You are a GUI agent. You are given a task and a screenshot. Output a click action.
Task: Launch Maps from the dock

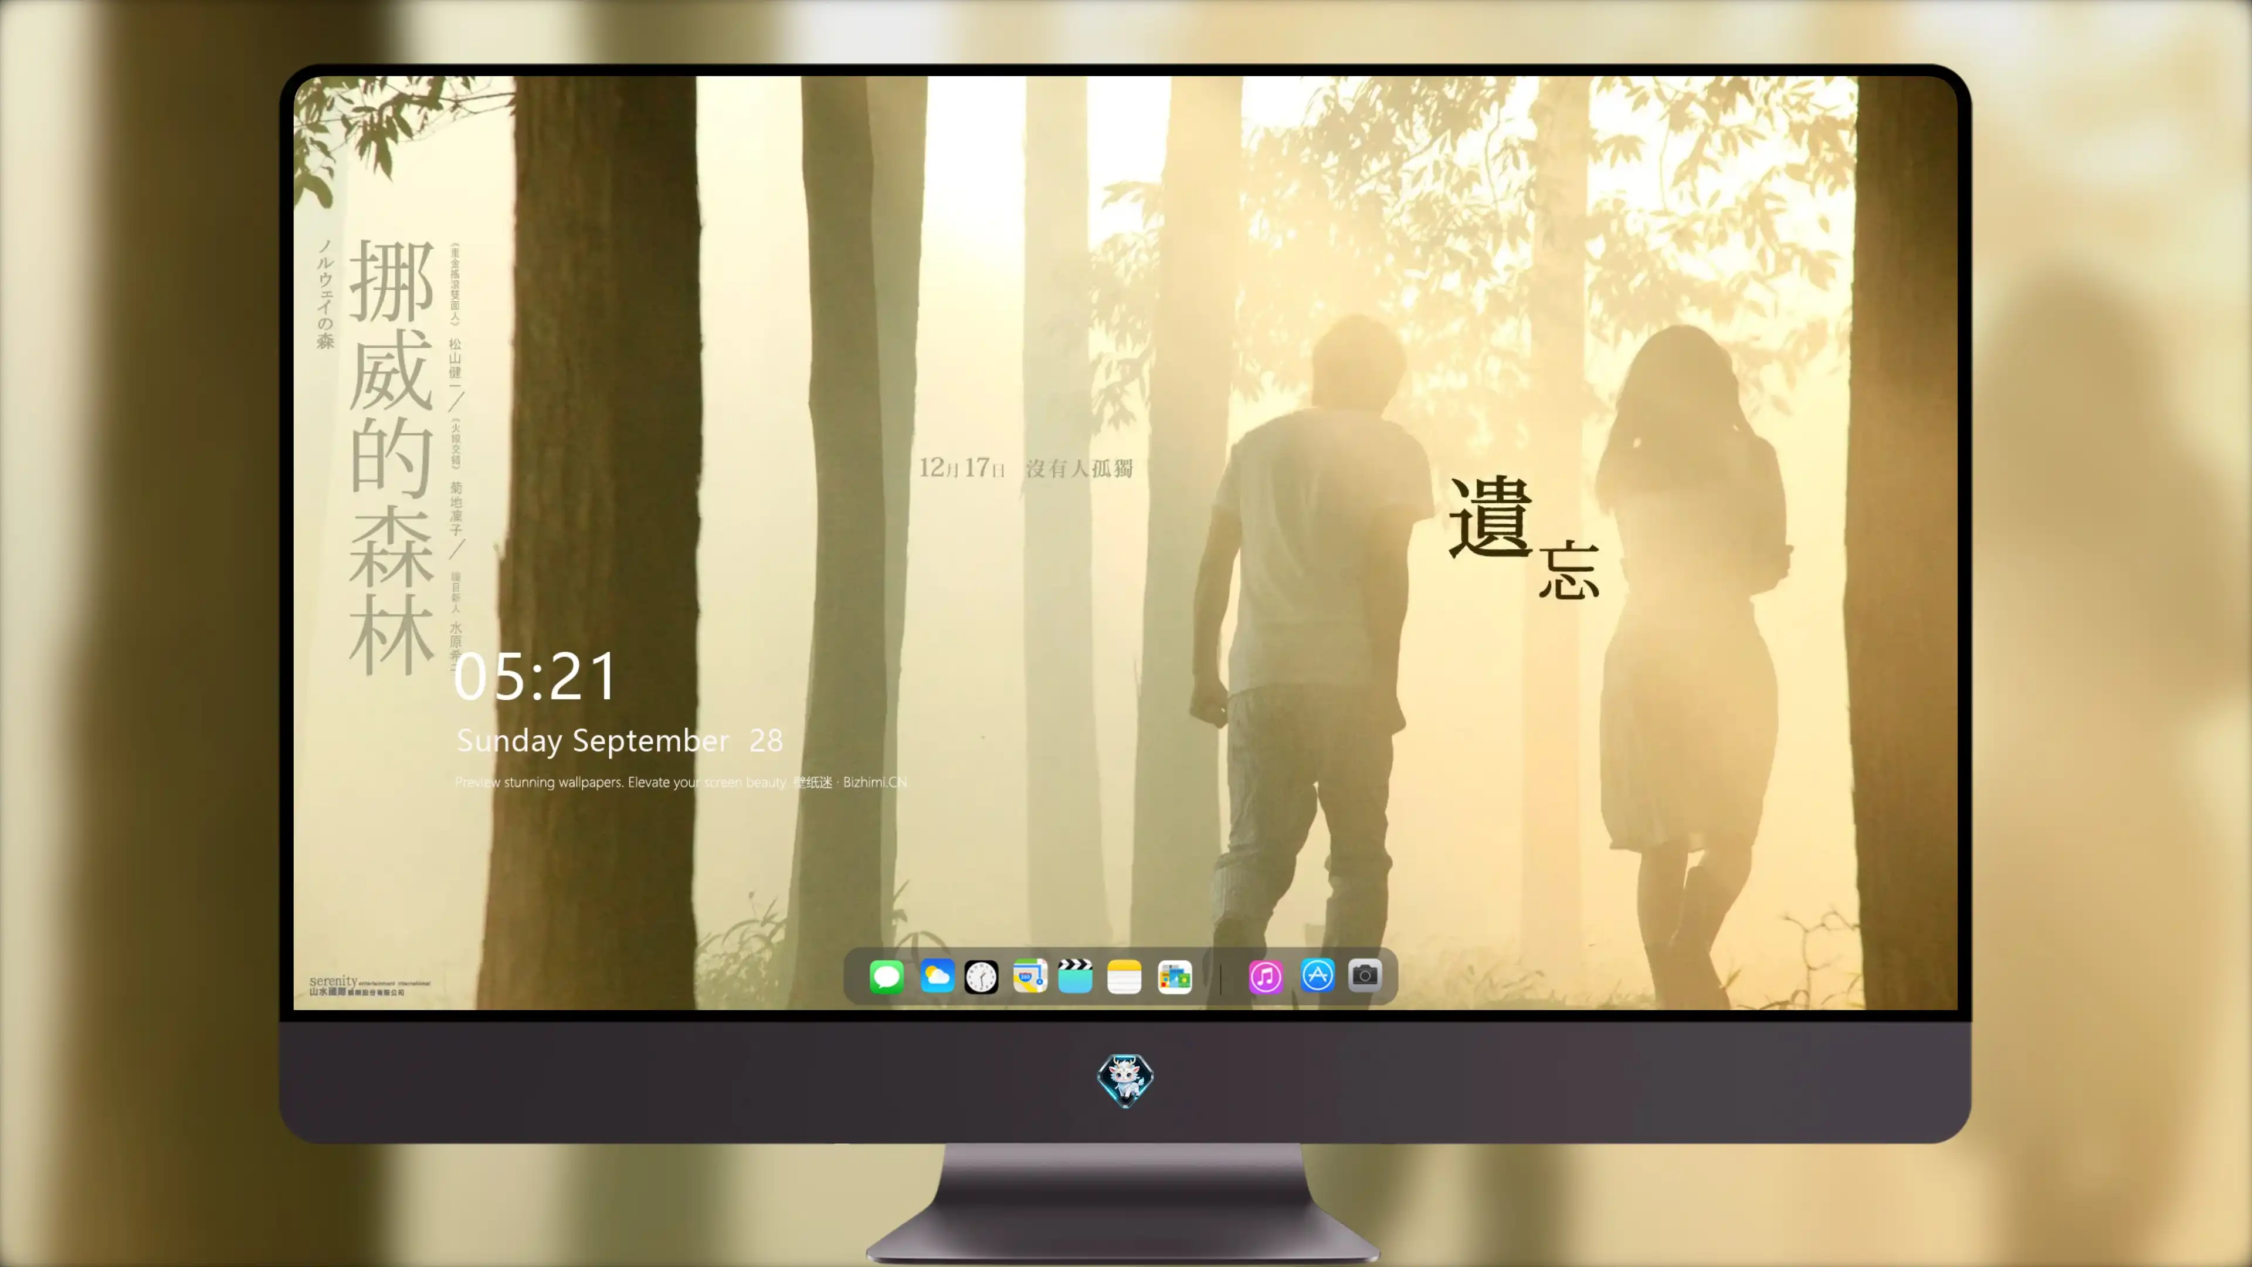pos(1031,976)
